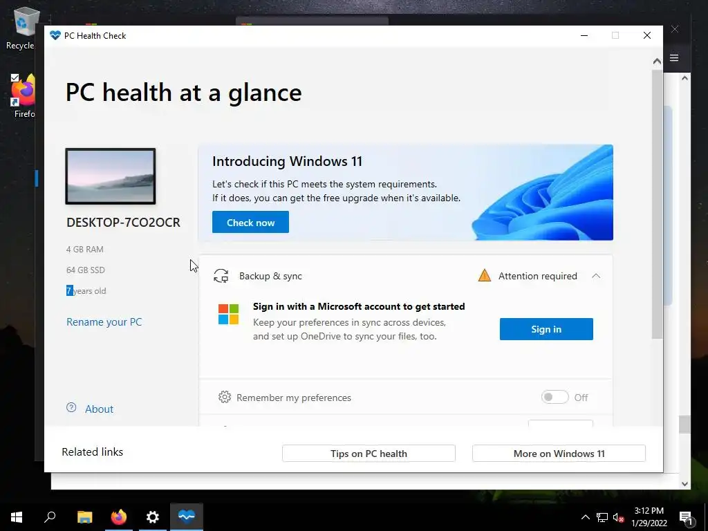Click the desktop PC thumbnail image
This screenshot has width=708, height=531.
111,176
